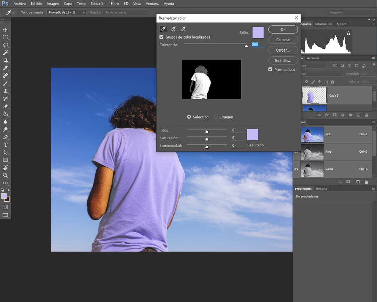
Task: Toggle Quick Mask mode icon
Action: click(5, 207)
